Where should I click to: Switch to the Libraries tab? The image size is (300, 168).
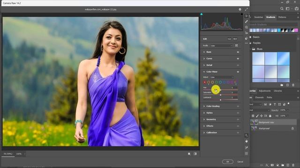[278, 91]
